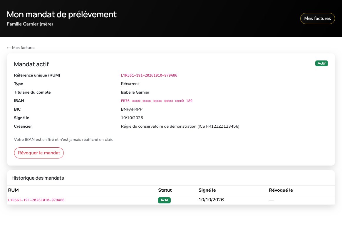This screenshot has width=342, height=226.
Task: Click the Signé le column header
Action: point(207,190)
